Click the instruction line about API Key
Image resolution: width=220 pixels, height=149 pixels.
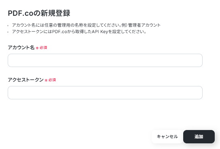point(79,31)
